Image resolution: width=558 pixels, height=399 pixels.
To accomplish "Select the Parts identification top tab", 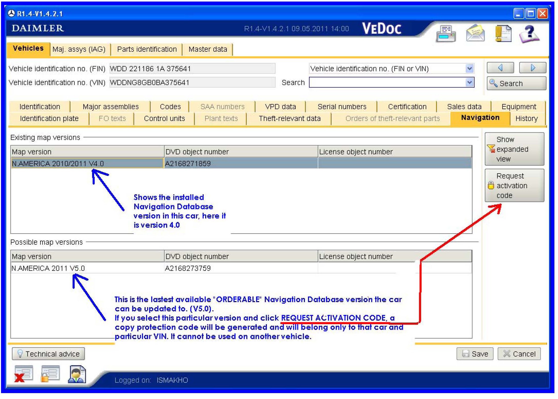I will pyautogui.click(x=147, y=49).
